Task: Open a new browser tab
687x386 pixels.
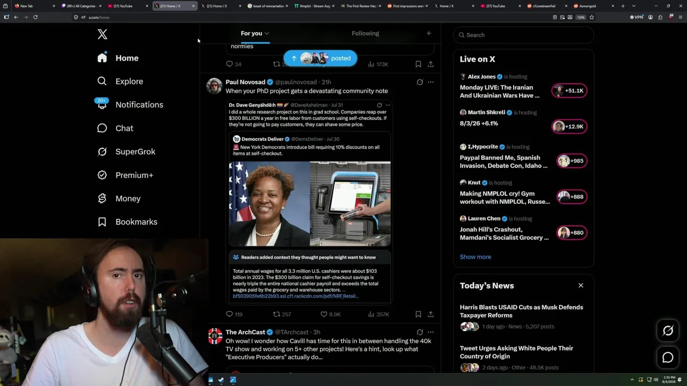Action: click(623, 6)
